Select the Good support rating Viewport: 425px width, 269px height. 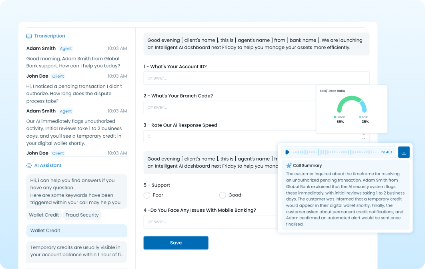pos(223,195)
